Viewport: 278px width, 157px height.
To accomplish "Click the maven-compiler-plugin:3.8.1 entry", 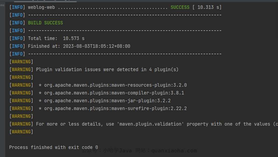I will [114, 93].
